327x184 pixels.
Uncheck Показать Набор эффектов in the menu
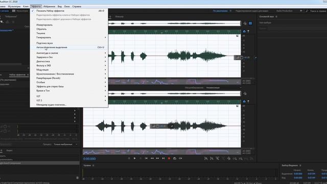click(x=69, y=11)
